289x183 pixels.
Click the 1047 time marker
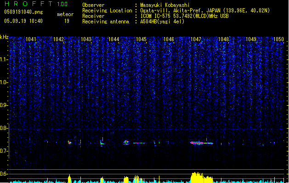coord(196,39)
